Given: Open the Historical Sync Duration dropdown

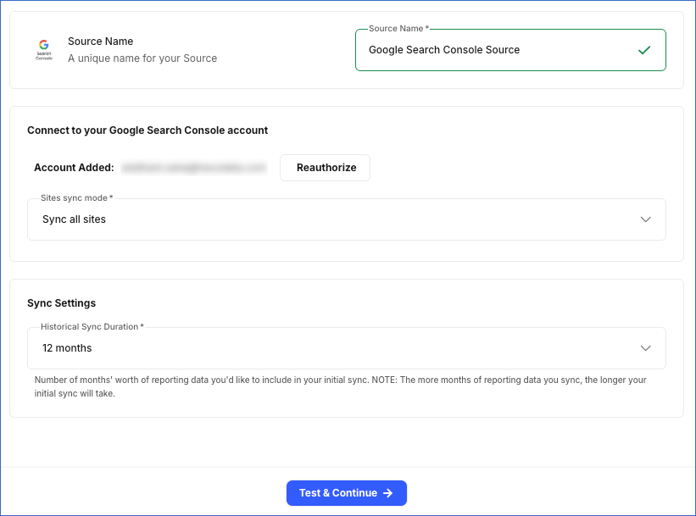Looking at the screenshot, I should coord(347,348).
